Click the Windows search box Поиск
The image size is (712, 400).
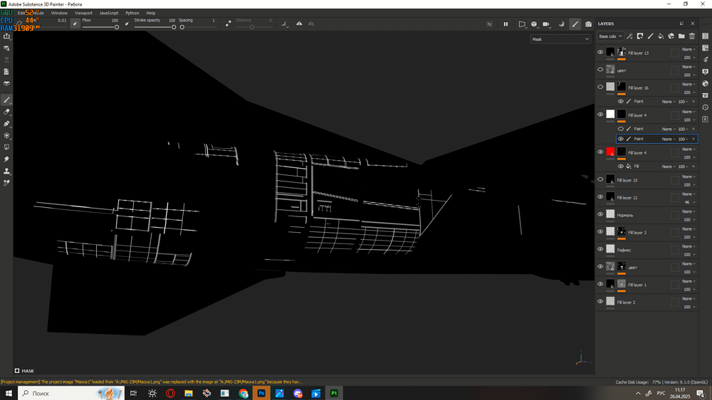point(70,393)
